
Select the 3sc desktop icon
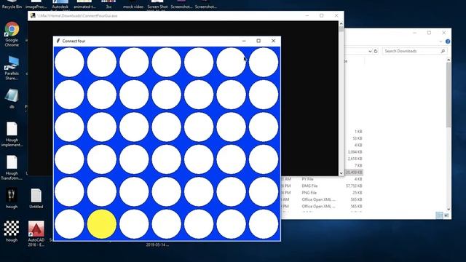(x=108, y=4)
